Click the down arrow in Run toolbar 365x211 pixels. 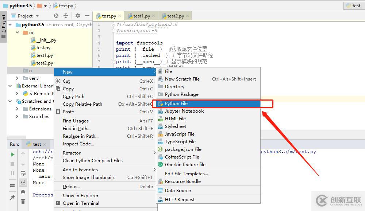pos(23,164)
